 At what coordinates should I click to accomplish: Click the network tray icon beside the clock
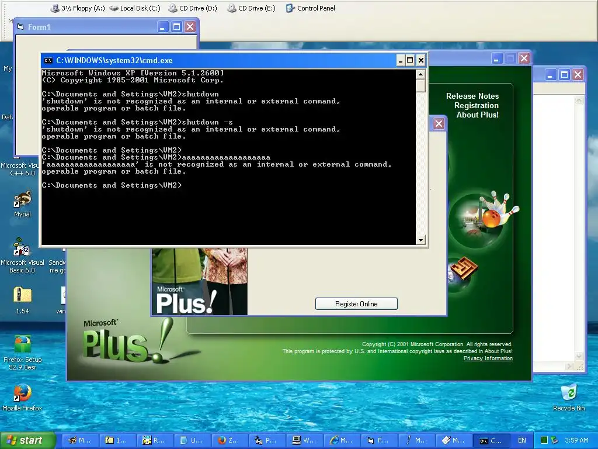tap(555, 440)
